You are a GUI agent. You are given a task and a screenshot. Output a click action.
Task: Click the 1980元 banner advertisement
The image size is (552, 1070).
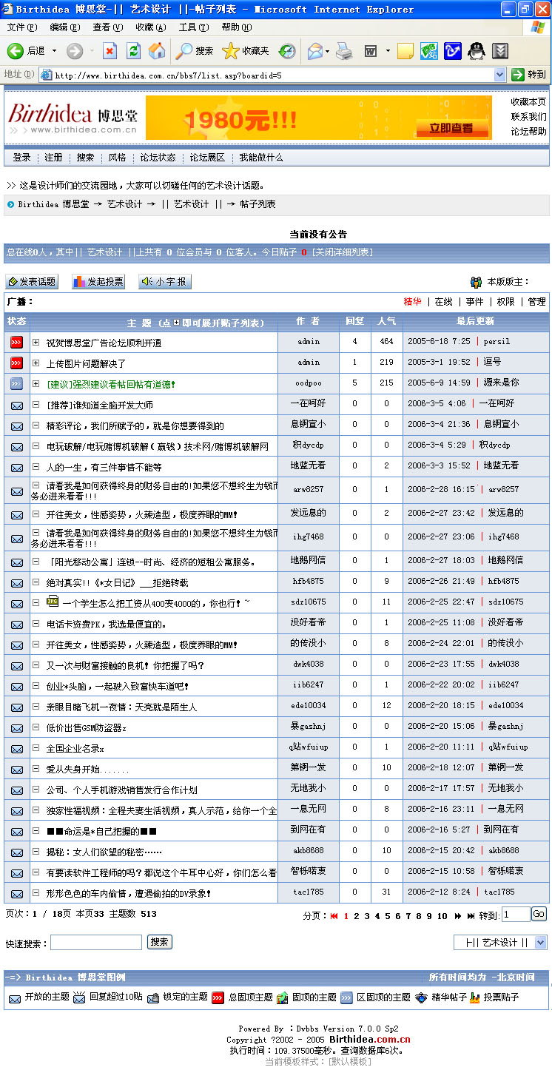click(x=319, y=118)
